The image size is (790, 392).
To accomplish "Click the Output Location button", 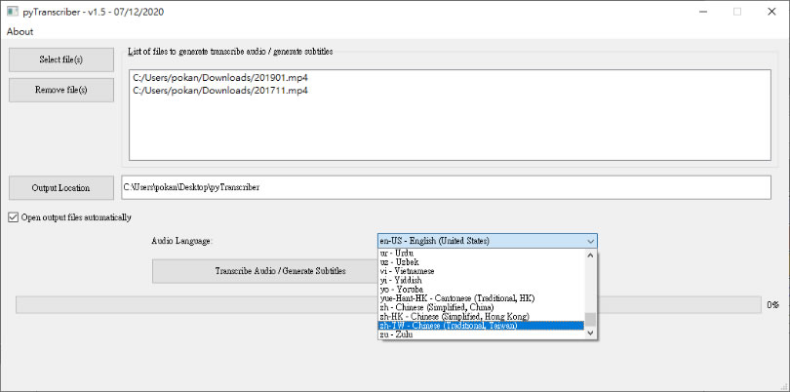I will coord(60,187).
